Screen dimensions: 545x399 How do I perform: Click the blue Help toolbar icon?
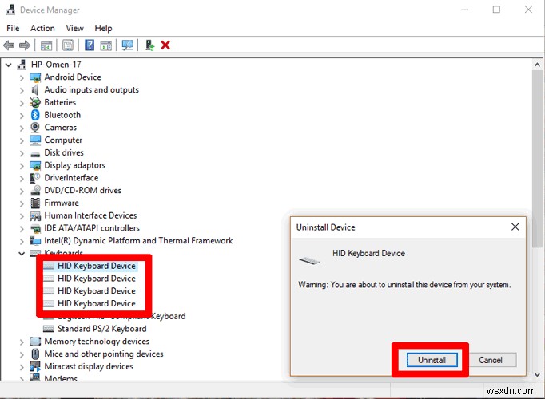pyautogui.click(x=90, y=45)
